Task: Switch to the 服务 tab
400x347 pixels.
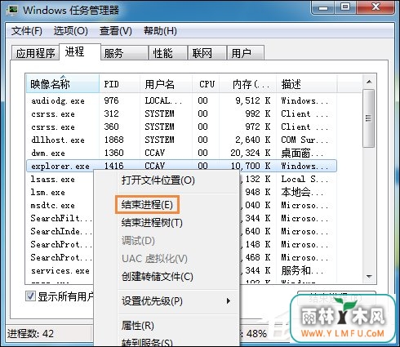Action: click(x=125, y=53)
